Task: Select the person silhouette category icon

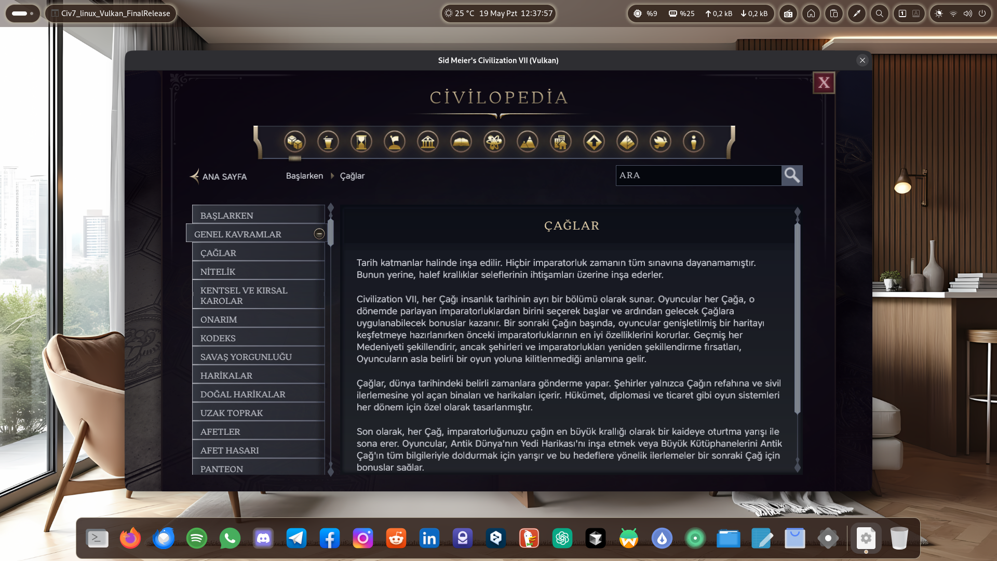Action: tap(694, 141)
